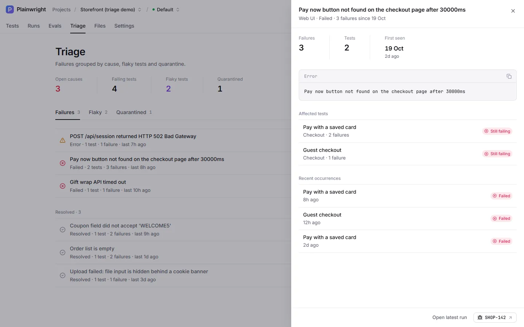The height and width of the screenshot is (327, 524).
Task: Click the Plainwright logo icon
Action: pyautogui.click(x=10, y=9)
